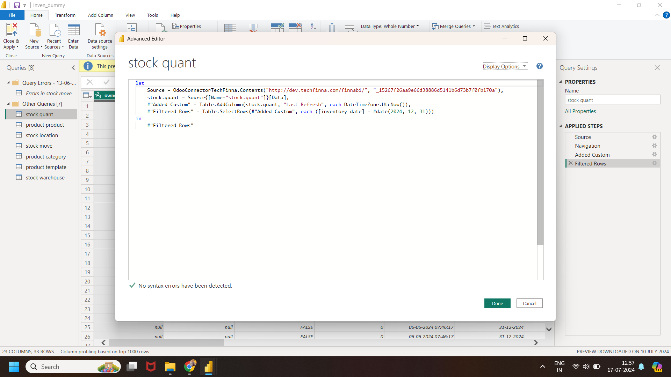Collapse the APPLIED STEPS section
This screenshot has height=377, width=671.
tap(561, 126)
